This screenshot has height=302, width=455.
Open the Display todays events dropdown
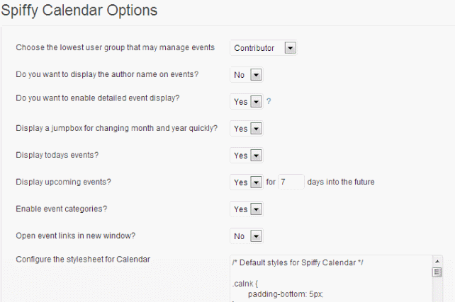(247, 156)
